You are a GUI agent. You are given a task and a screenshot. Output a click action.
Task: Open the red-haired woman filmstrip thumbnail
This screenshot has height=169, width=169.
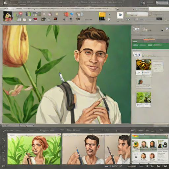(34, 149)
